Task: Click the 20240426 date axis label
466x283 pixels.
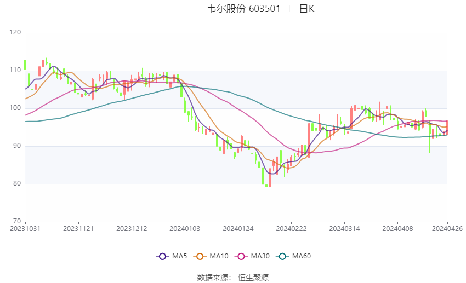Action: (x=447, y=229)
